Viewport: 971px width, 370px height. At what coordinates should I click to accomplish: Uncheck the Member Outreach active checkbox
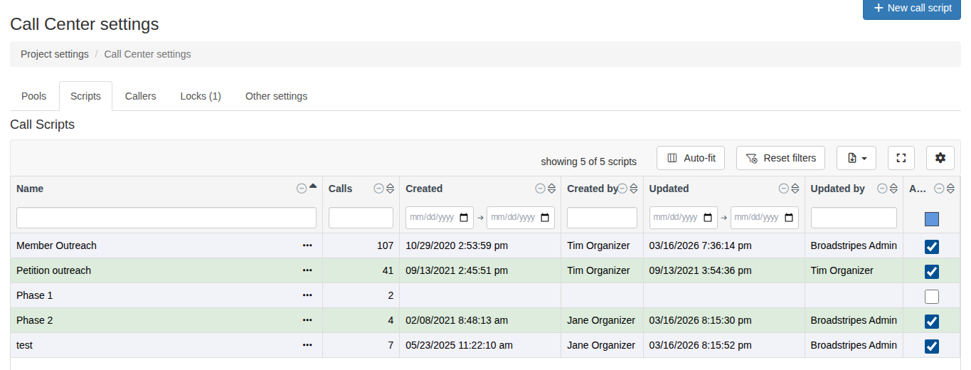(932, 247)
